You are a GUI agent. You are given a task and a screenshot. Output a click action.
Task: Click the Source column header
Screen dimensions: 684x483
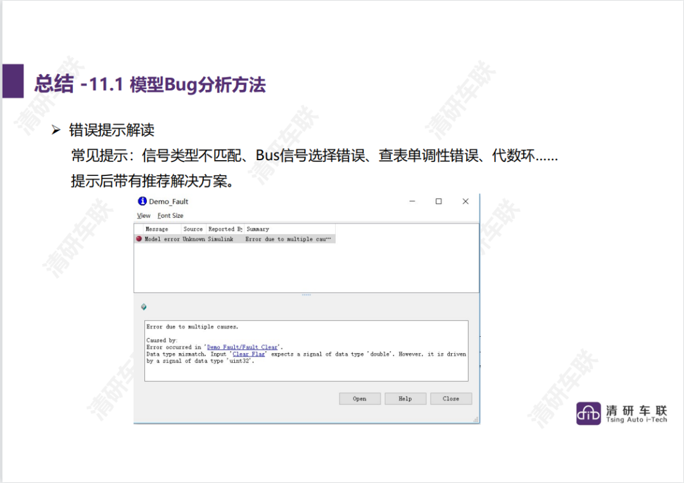click(193, 229)
